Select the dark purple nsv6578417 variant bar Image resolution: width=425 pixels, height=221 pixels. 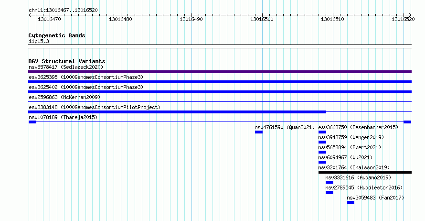[x=220, y=72]
